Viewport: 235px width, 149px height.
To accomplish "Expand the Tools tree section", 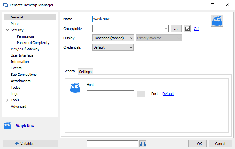I will point(7,100).
